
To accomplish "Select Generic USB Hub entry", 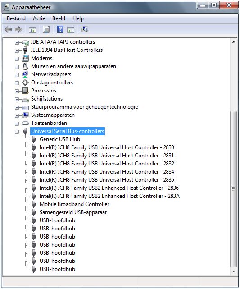I will 60,139.
